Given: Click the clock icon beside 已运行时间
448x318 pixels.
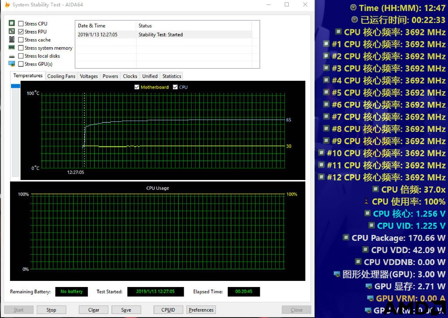Looking at the screenshot, I should [354, 19].
